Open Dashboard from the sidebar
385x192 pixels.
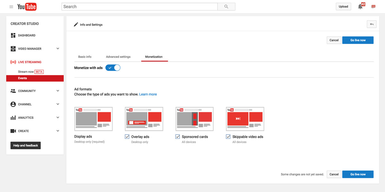coord(27,35)
